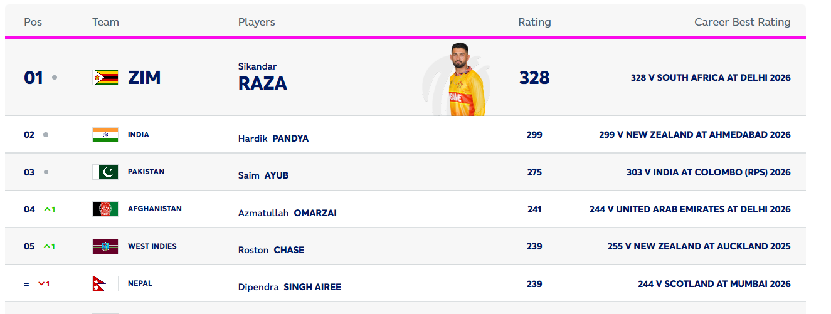Click the Players column header
The height and width of the screenshot is (314, 831).
(x=257, y=22)
